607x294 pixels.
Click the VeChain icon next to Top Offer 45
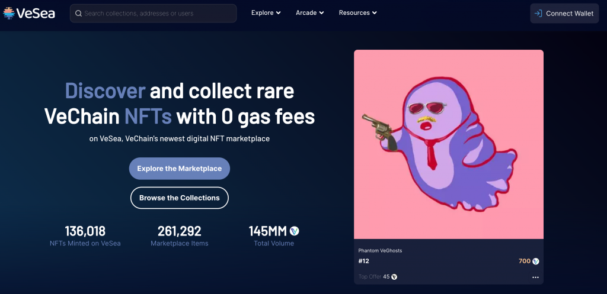[394, 277]
